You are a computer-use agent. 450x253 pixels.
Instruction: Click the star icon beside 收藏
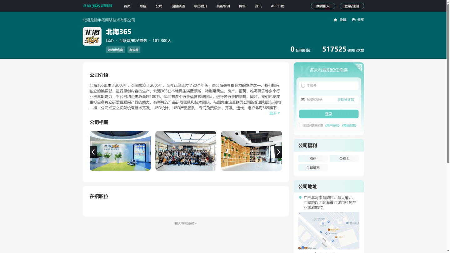click(335, 20)
